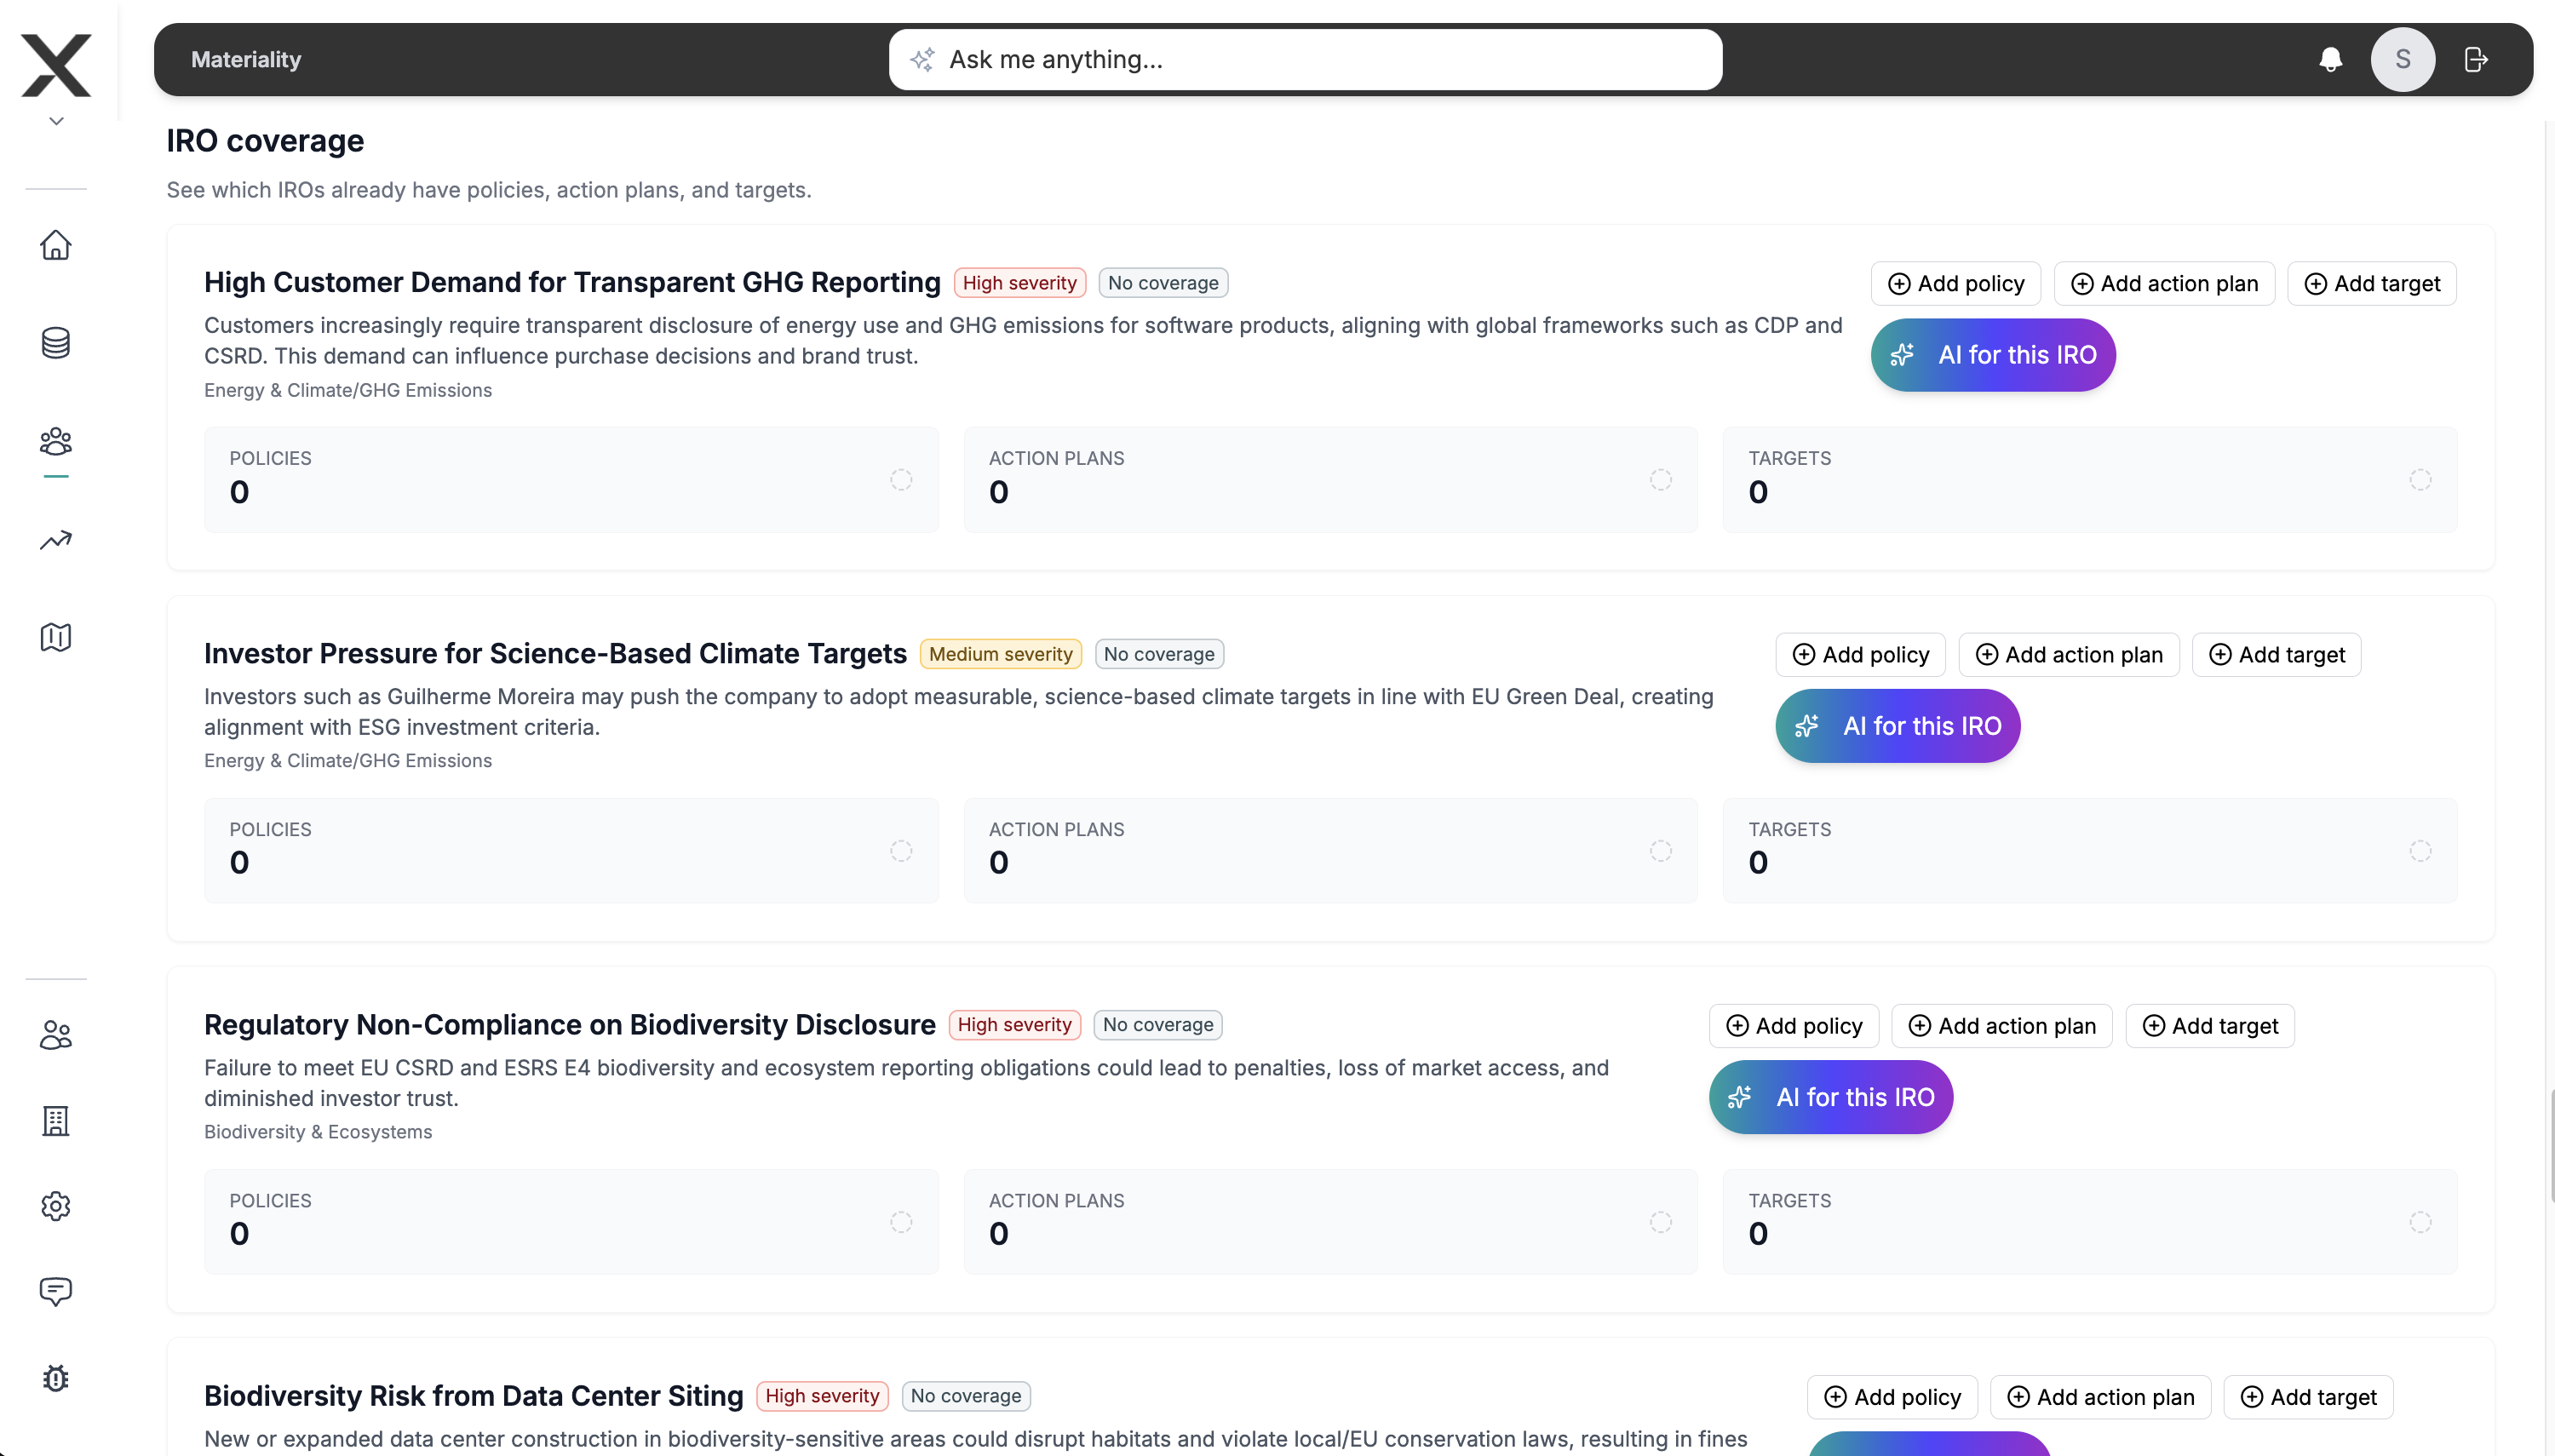The image size is (2555, 1456).
Task: Click the stakeholders group icon, currently active
Action: (56, 441)
